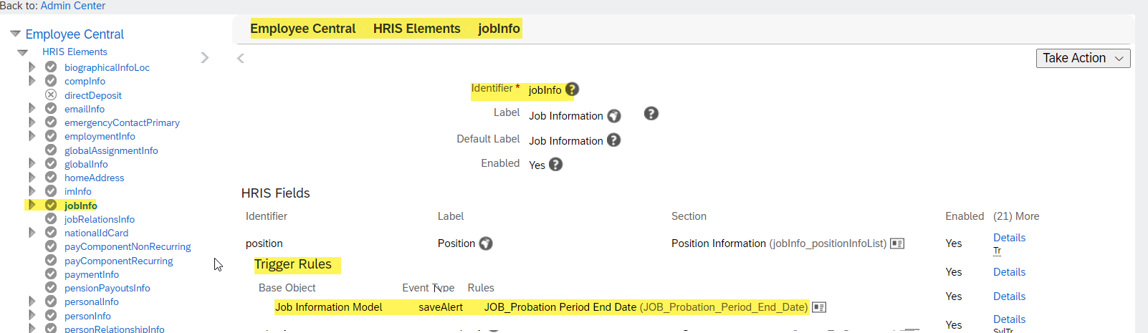Open the details icon after jobInfo_positionInfoList

(x=897, y=243)
